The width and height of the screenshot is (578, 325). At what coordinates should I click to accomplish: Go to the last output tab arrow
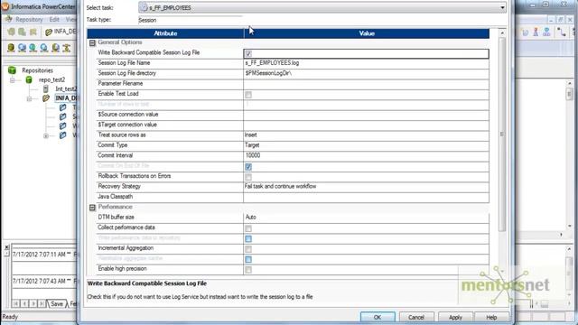(42, 303)
